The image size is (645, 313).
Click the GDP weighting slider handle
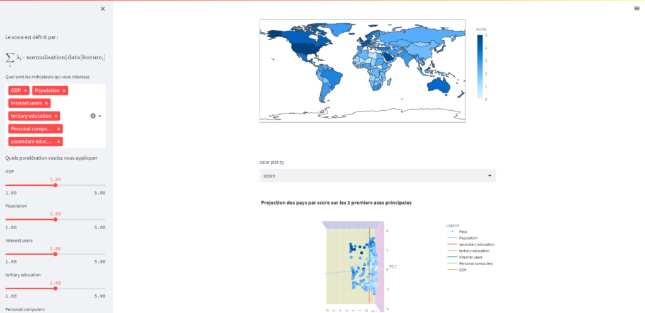click(x=55, y=185)
